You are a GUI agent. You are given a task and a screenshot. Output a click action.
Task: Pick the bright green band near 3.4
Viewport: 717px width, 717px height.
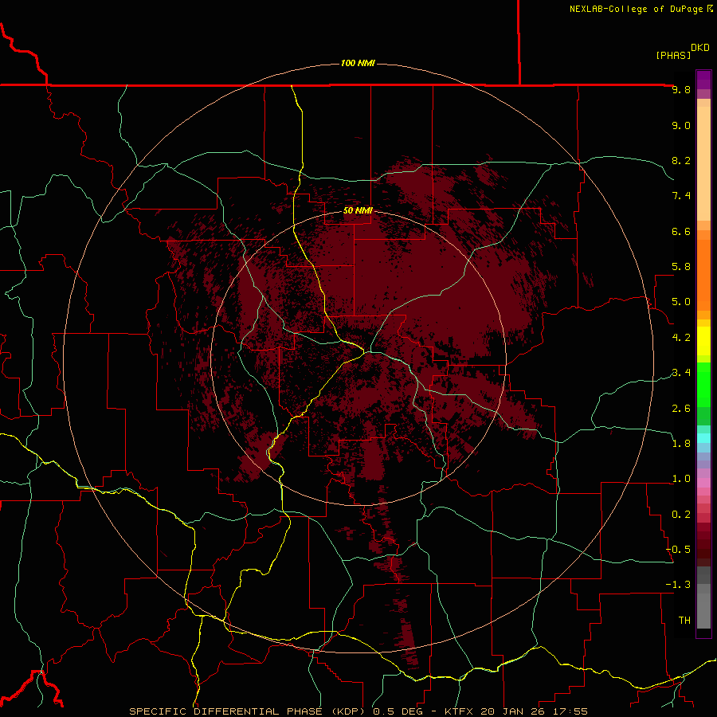pyautogui.click(x=703, y=384)
